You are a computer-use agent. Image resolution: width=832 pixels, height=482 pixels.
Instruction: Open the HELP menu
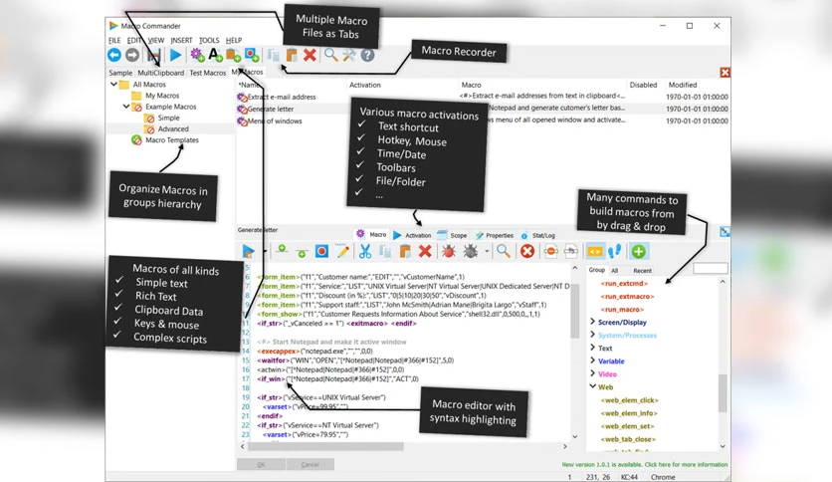[234, 41]
